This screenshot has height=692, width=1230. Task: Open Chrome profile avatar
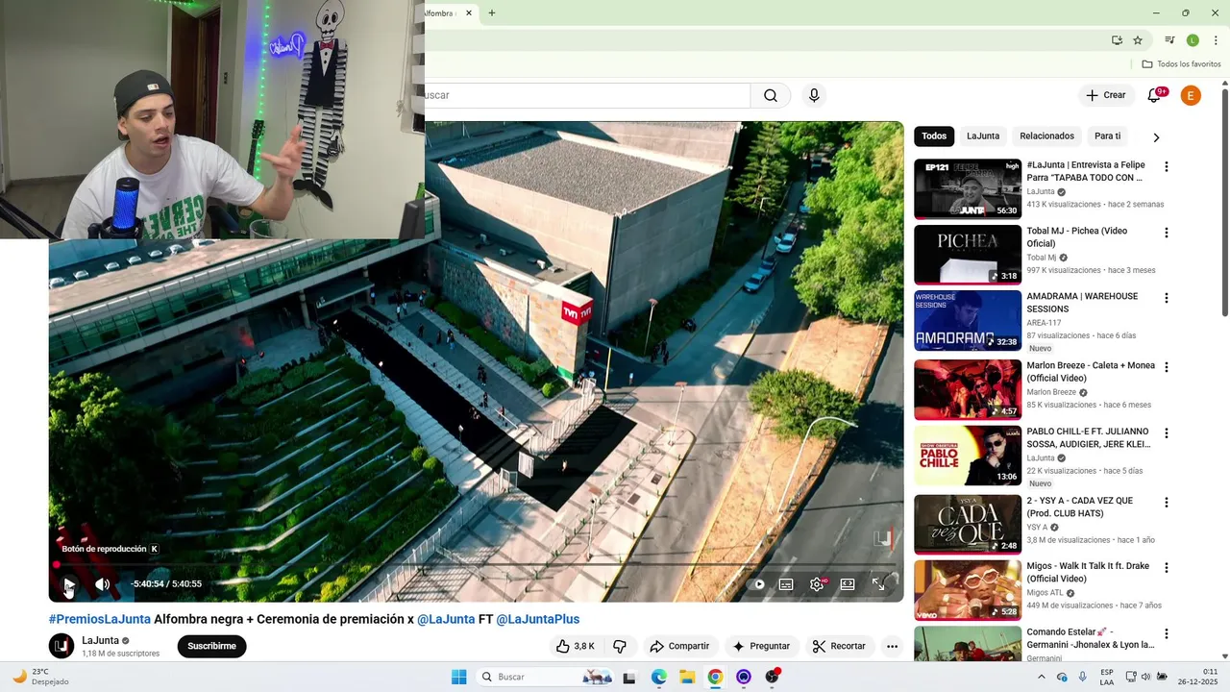coord(1193,40)
